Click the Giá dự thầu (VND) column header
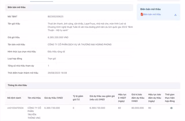Screen dimensions: 185x121 click(53, 98)
